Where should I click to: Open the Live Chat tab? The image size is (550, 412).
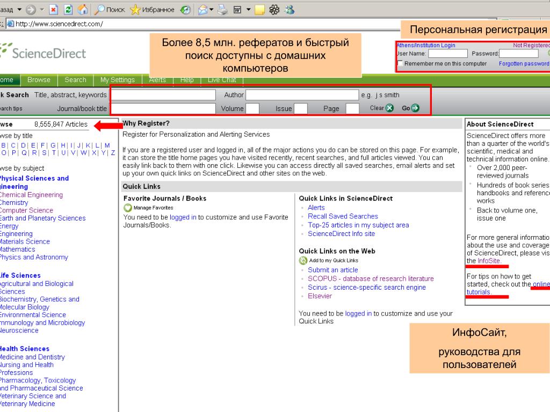(x=222, y=80)
